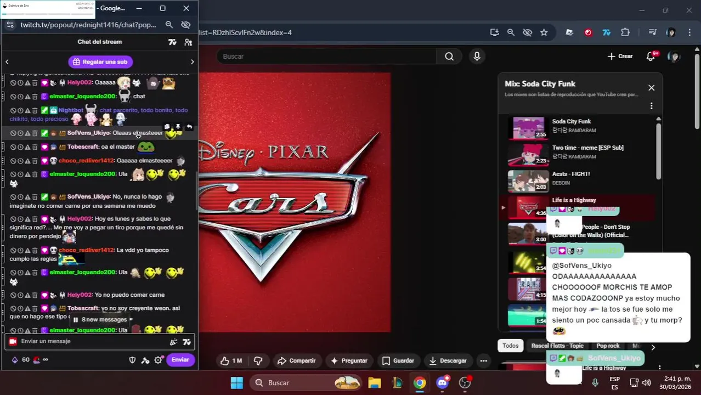Screen dimensions: 701x395
Task: Show more filter chips arrow
Action: (653, 347)
